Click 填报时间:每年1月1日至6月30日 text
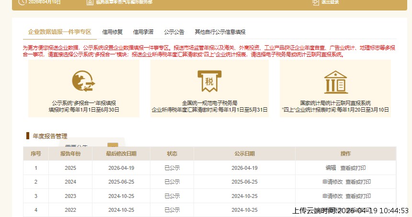Viewport: 412px width, 217px height. pos(84,110)
